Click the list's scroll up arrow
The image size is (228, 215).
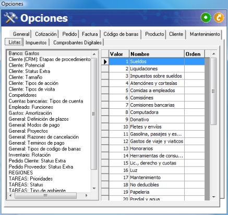94,54
